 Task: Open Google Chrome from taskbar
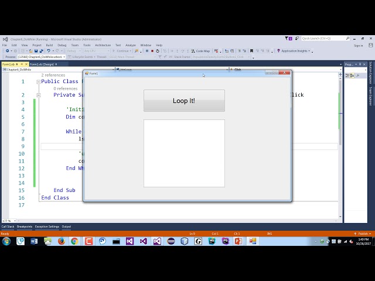74,241
